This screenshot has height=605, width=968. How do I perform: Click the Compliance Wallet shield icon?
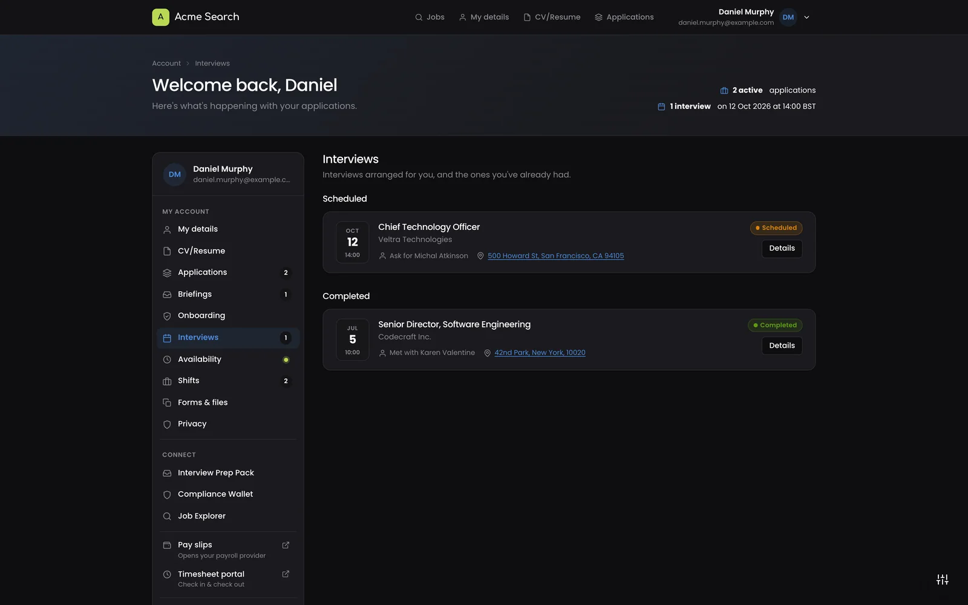coord(167,495)
